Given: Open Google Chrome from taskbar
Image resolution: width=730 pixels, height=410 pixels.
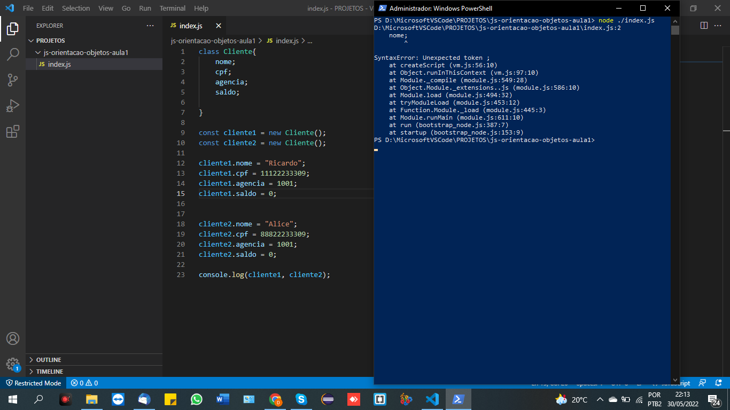Looking at the screenshot, I should click(x=275, y=399).
